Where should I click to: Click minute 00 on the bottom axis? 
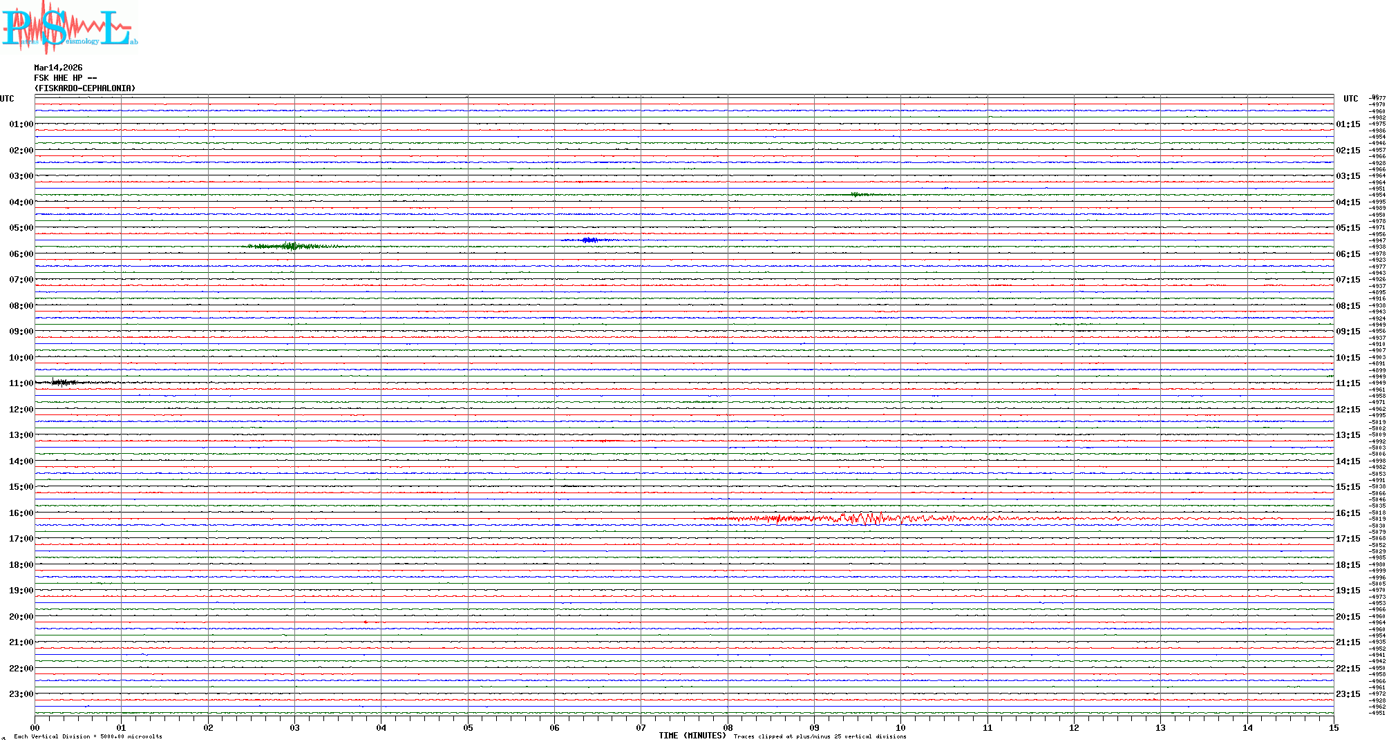pyautogui.click(x=35, y=727)
